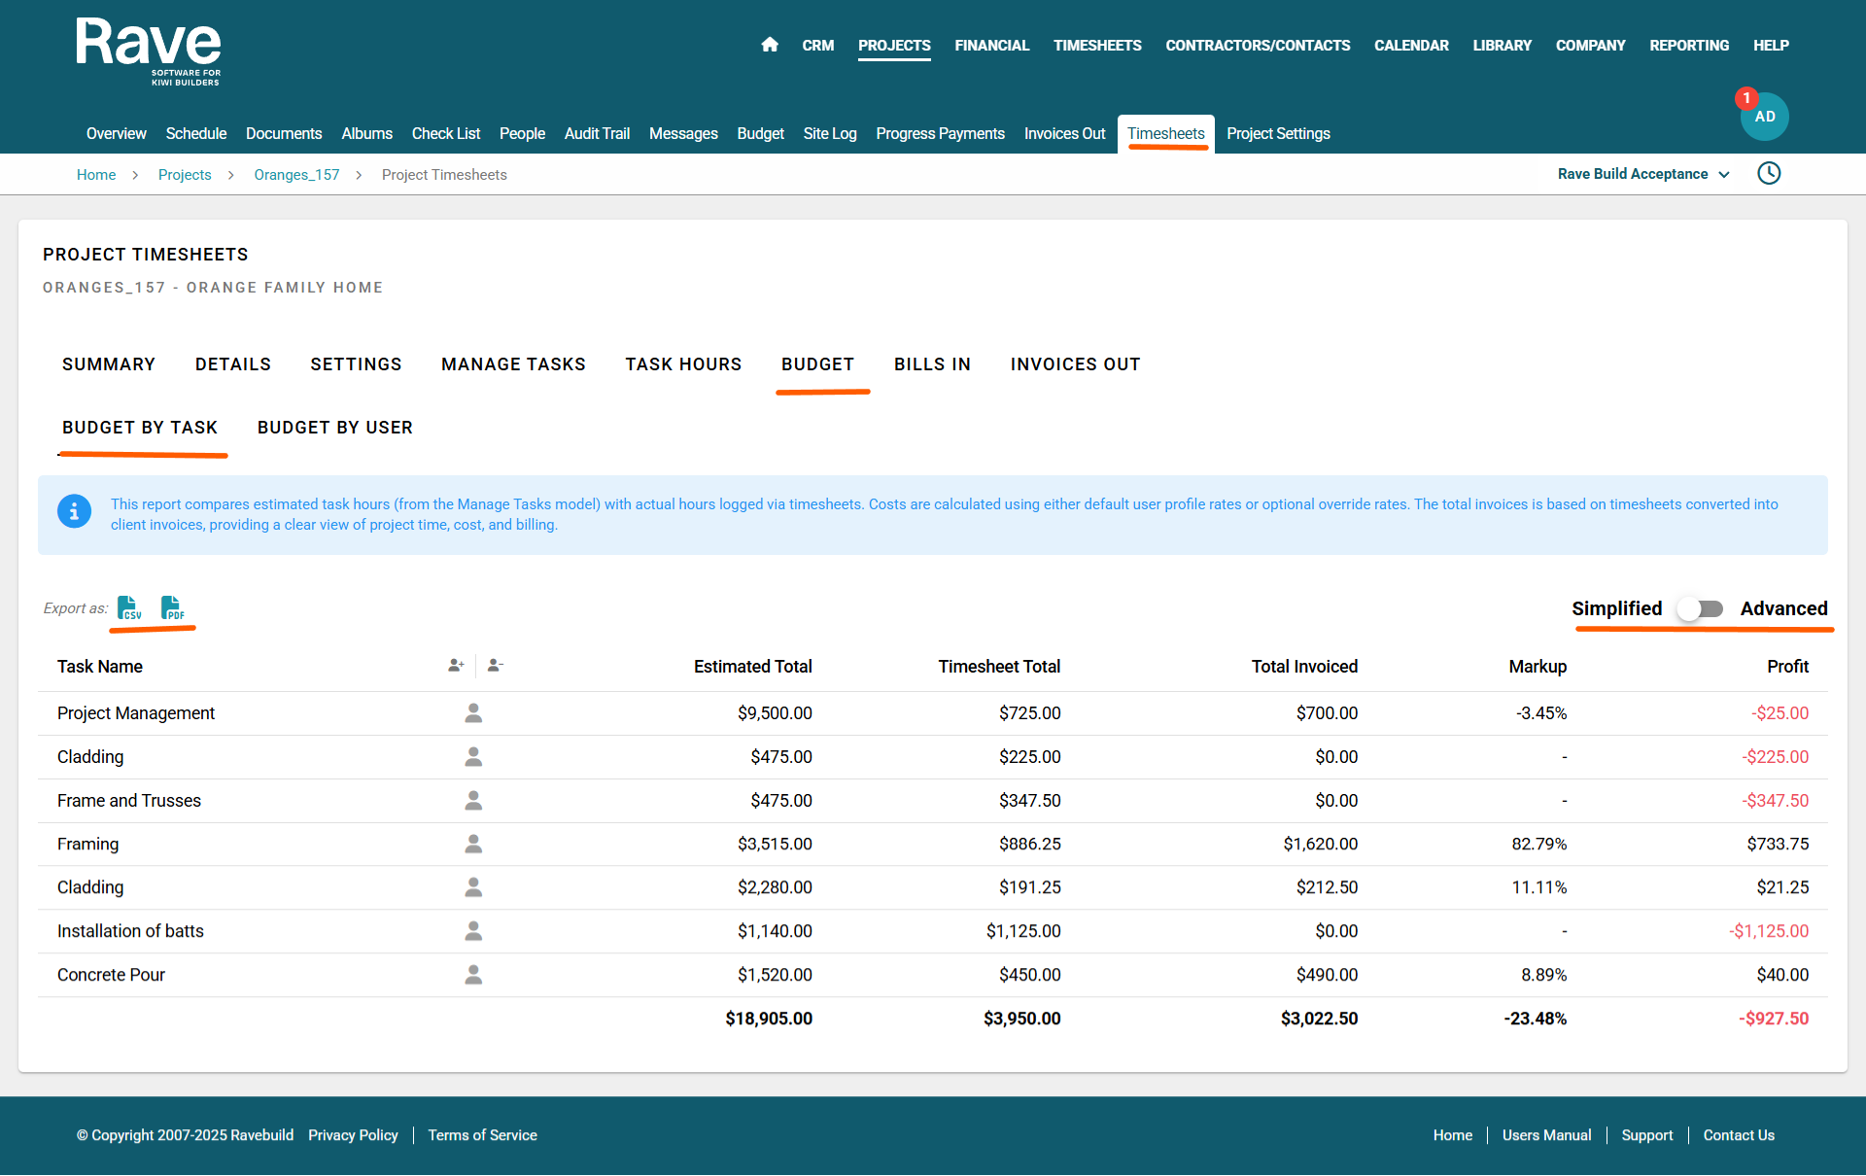Click the Oranges_157 breadcrumb link
Image resolution: width=1866 pixels, height=1176 pixels.
[296, 175]
